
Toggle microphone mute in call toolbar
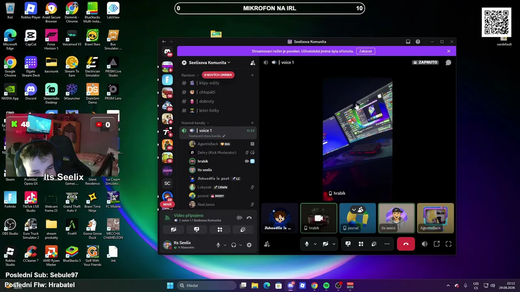click(307, 244)
